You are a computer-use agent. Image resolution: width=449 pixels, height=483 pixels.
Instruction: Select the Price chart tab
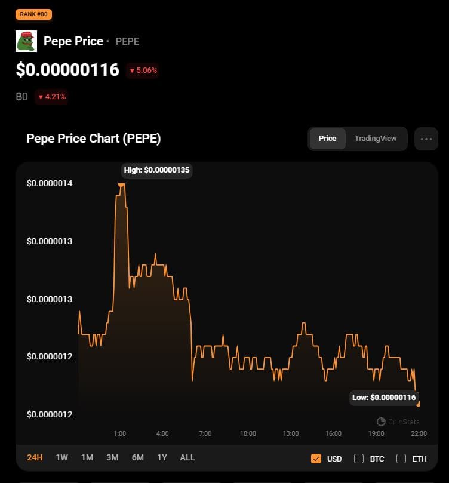pyautogui.click(x=327, y=139)
